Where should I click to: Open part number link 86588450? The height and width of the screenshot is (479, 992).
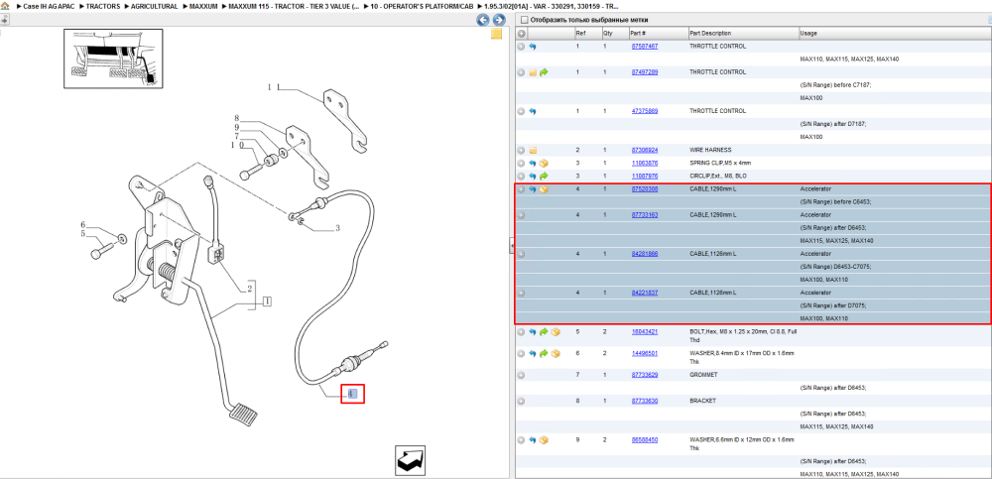[x=644, y=439]
